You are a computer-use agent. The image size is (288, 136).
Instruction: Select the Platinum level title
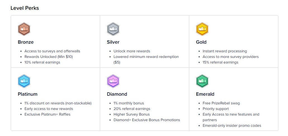[27, 94]
